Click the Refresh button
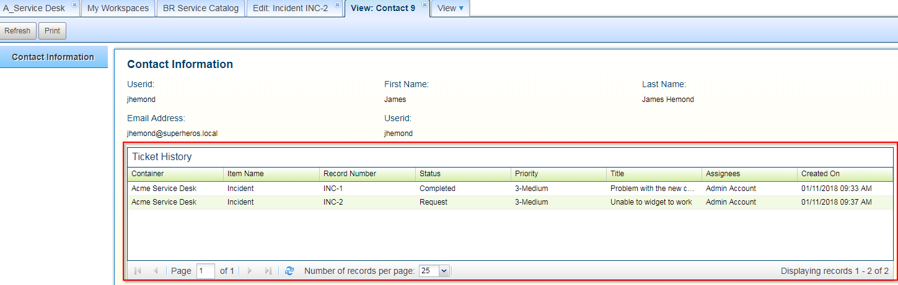The height and width of the screenshot is (285, 898). click(17, 31)
